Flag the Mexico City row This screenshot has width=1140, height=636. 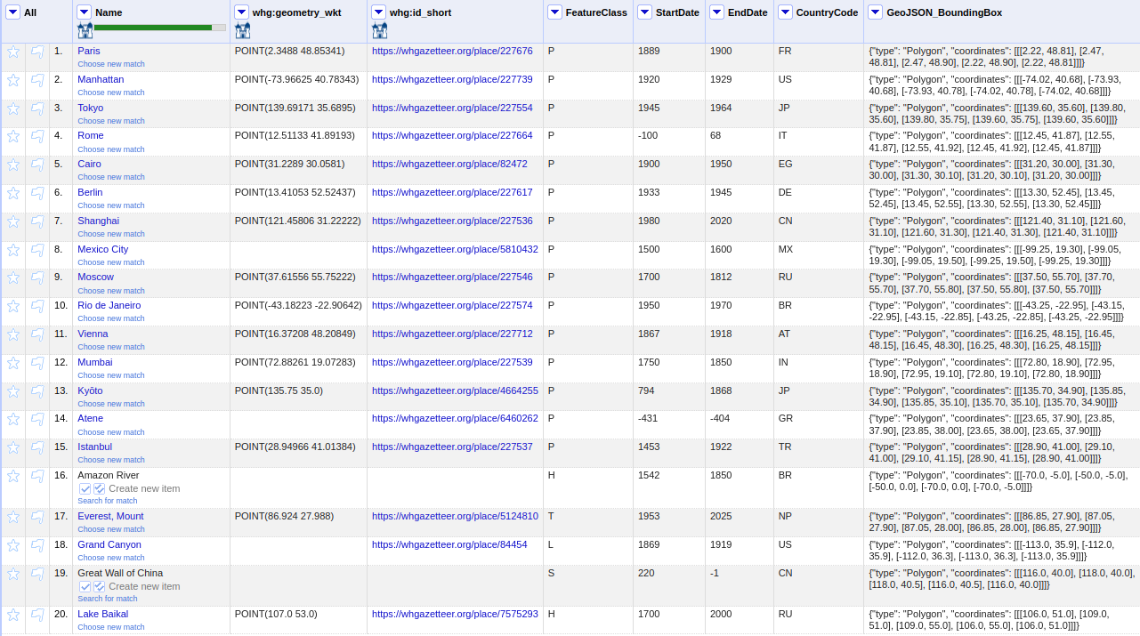37,250
